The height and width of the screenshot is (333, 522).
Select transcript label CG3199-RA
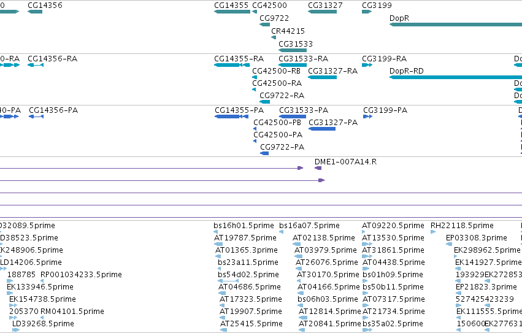click(384, 59)
